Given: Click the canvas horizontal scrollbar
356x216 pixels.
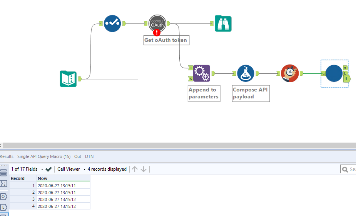Looking at the screenshot, I should point(179,146).
